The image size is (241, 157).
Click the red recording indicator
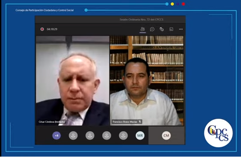42,29
